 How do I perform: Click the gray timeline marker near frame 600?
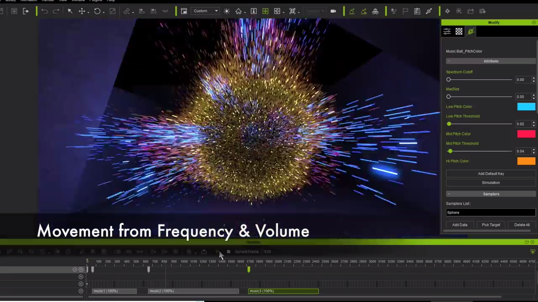(148, 270)
